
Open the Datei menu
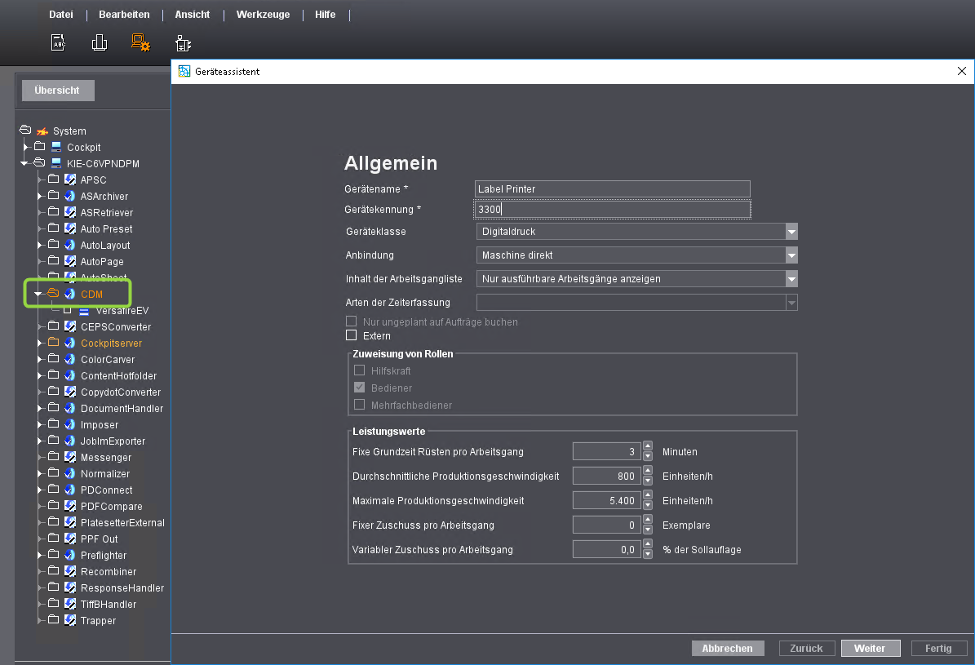(61, 15)
